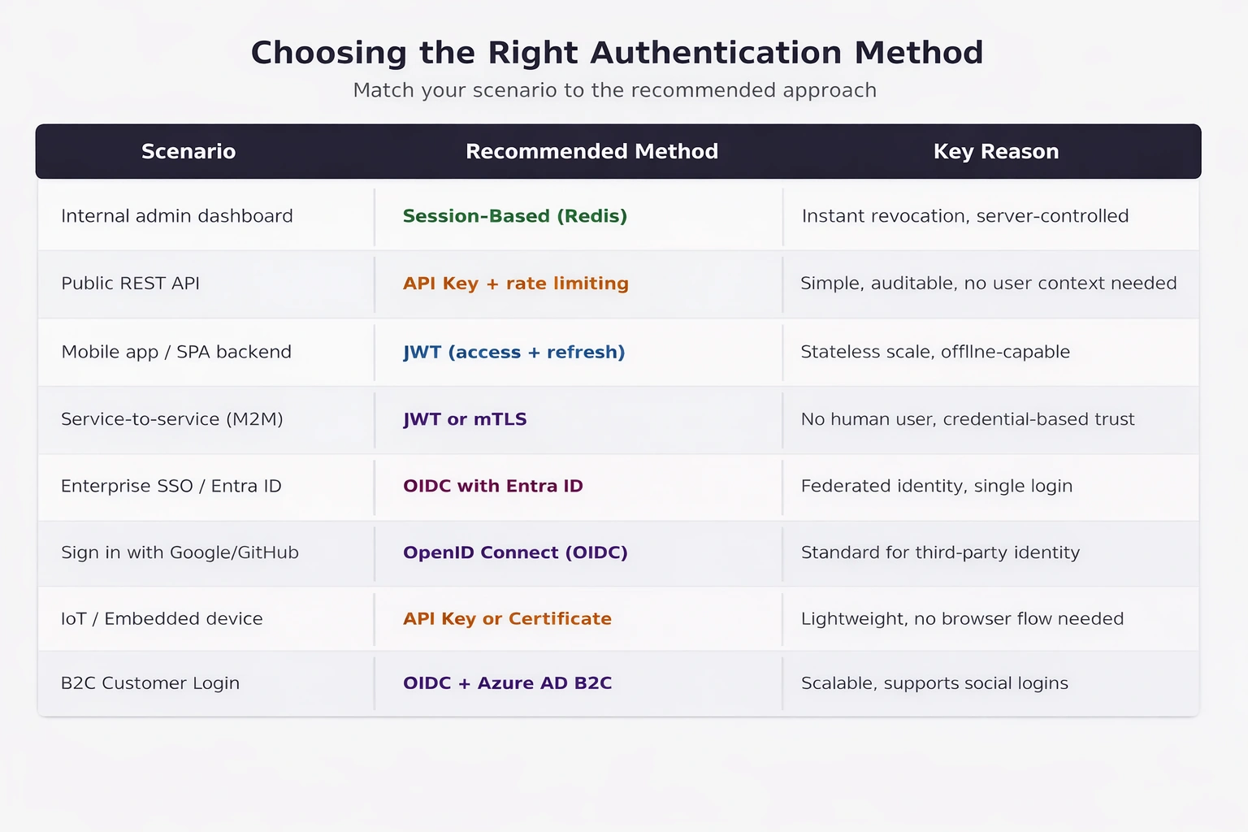Screen dimensions: 1248x832
Task: Click 'OIDC + Azure AD B2C' method
Action: pyautogui.click(x=507, y=683)
